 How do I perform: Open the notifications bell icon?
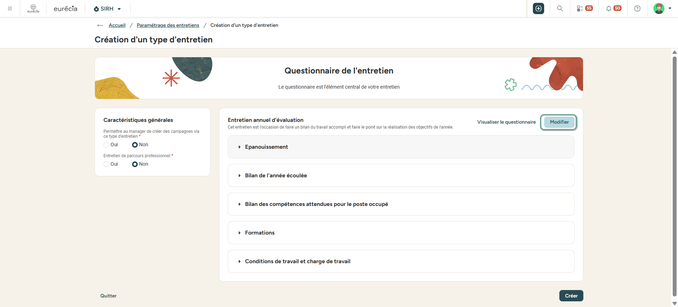(609, 8)
